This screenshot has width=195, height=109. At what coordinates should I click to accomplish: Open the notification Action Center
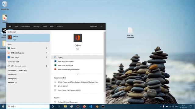(191, 107)
